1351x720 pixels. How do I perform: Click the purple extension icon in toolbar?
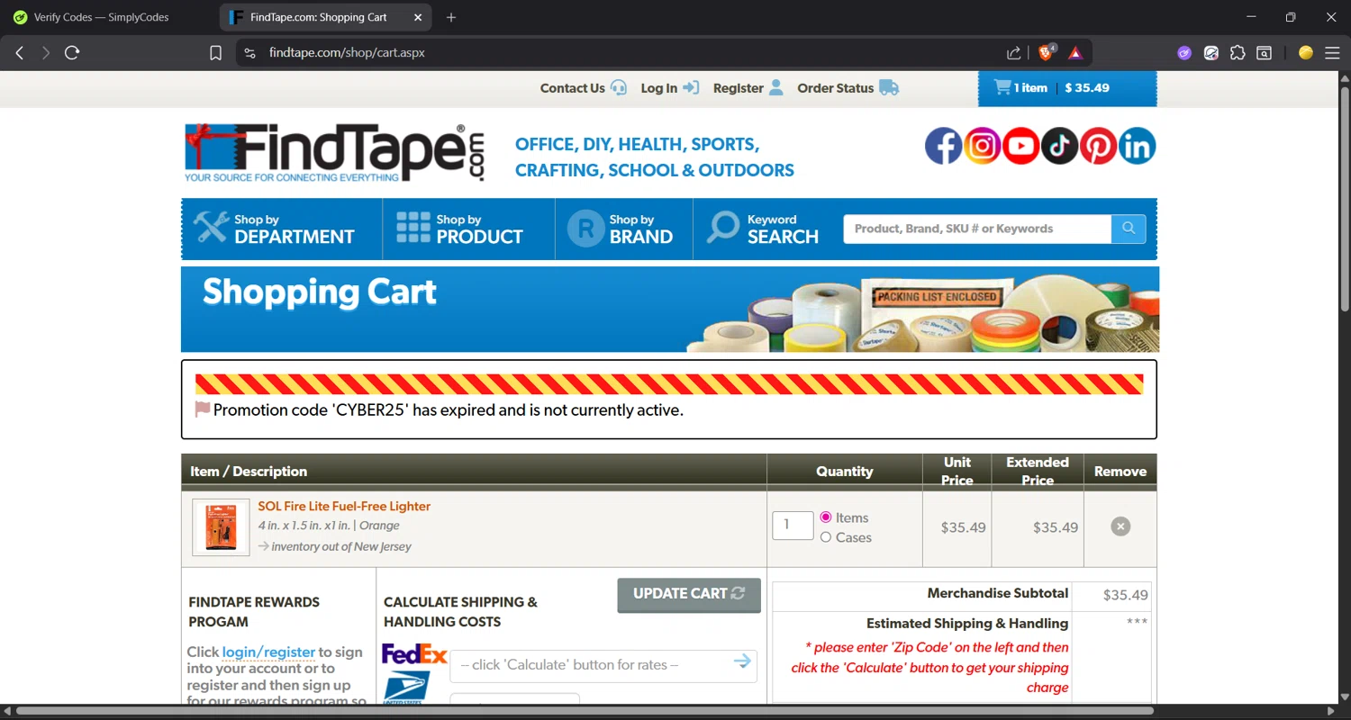click(1184, 53)
